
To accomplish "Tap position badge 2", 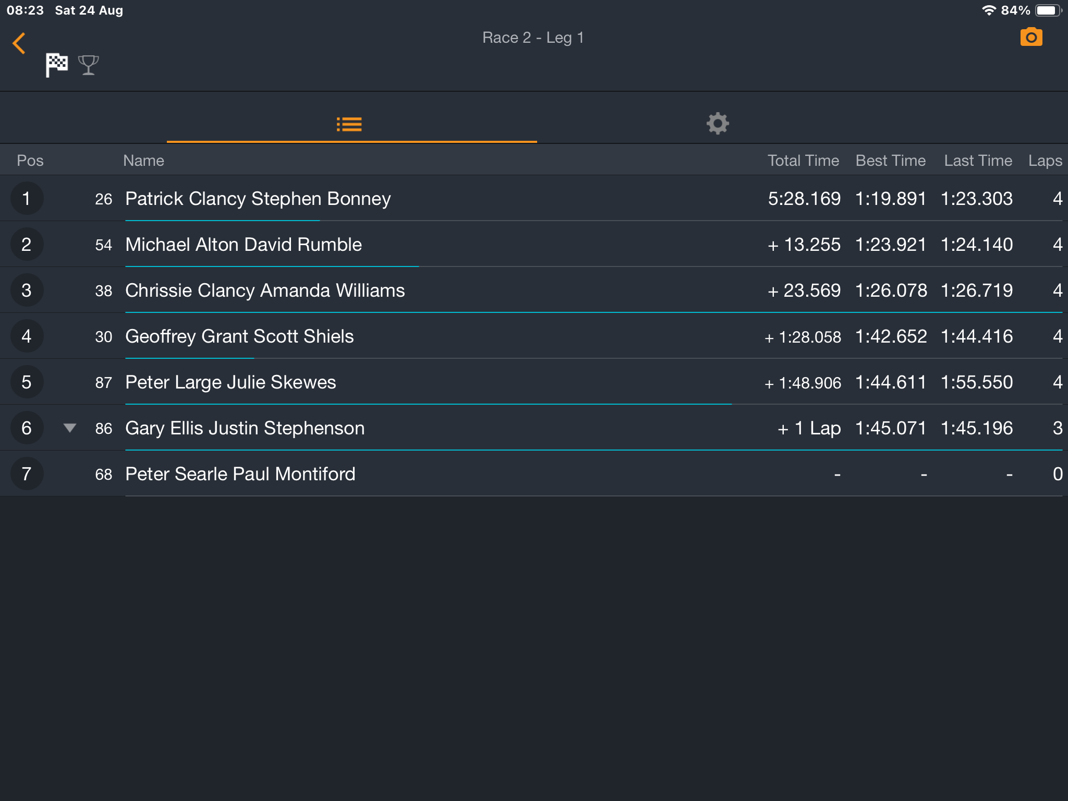I will tap(27, 244).
